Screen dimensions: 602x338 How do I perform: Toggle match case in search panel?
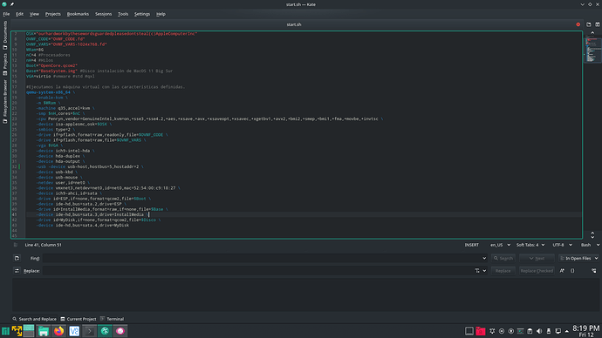click(x=562, y=271)
